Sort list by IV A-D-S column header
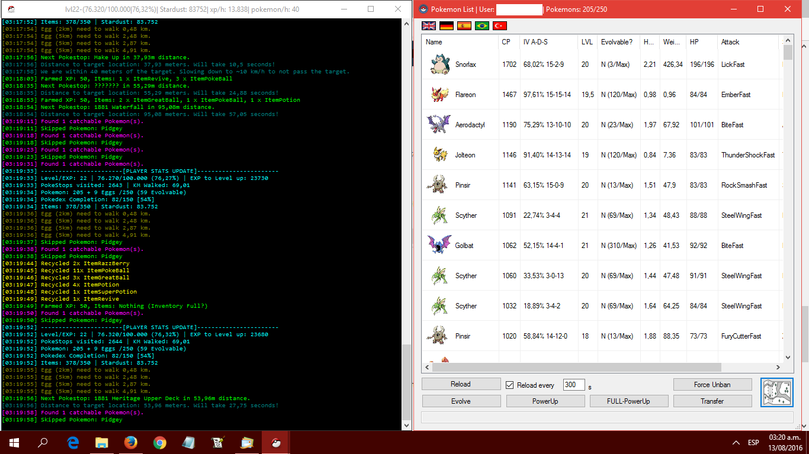Viewport: 809px width, 454px height. tap(548, 42)
